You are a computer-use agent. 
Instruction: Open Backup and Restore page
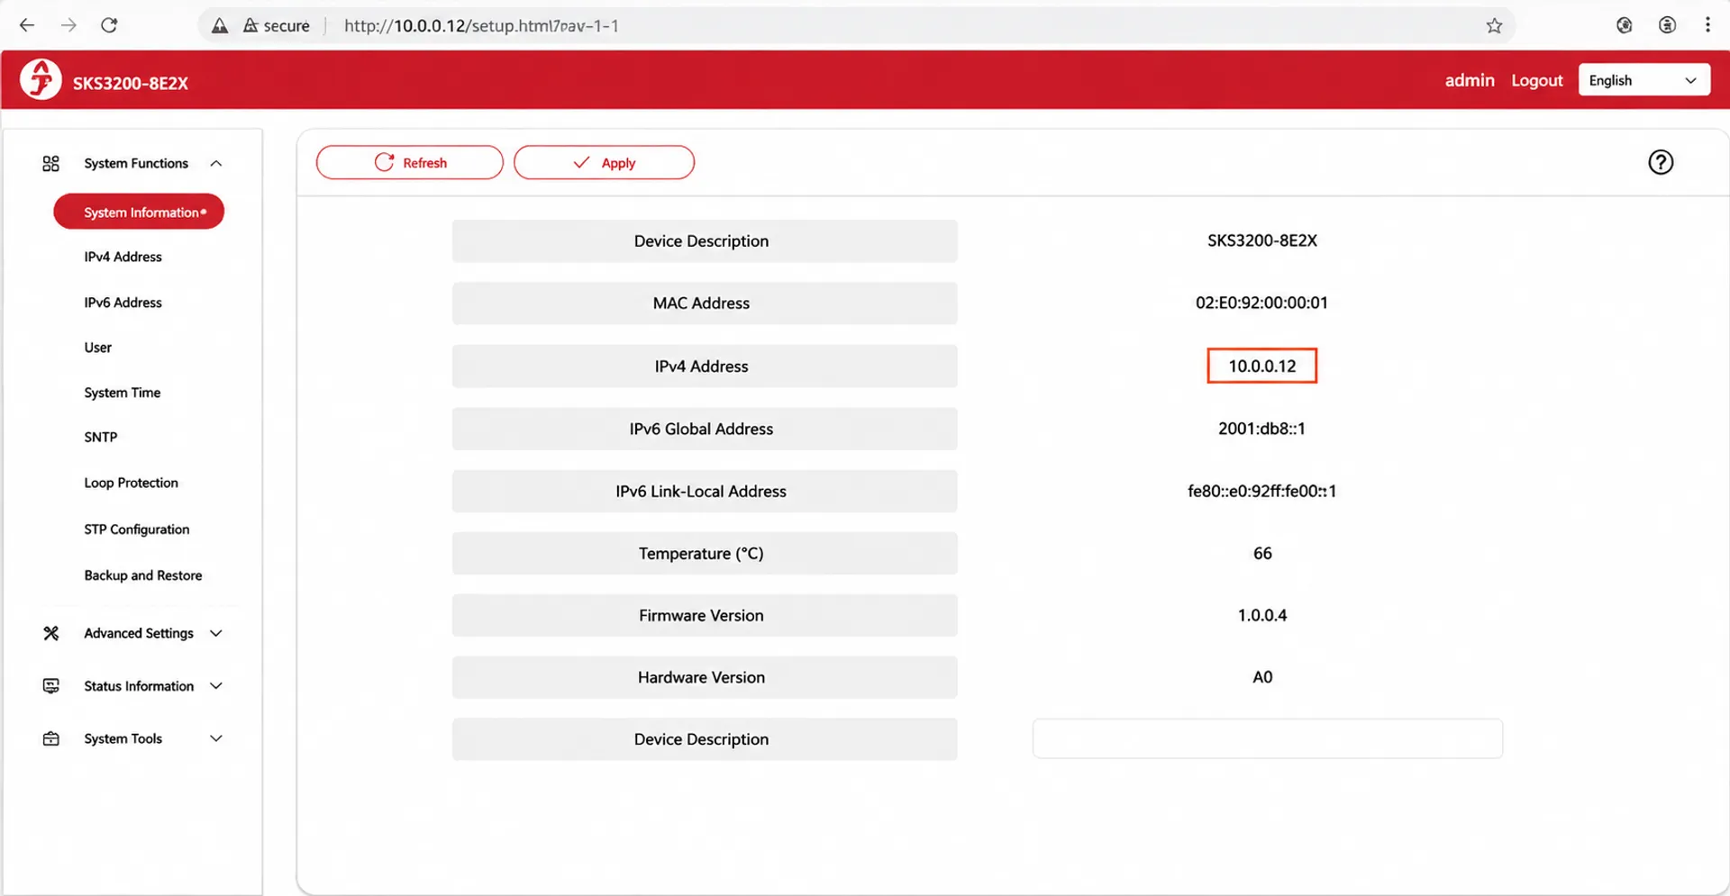[142, 575]
